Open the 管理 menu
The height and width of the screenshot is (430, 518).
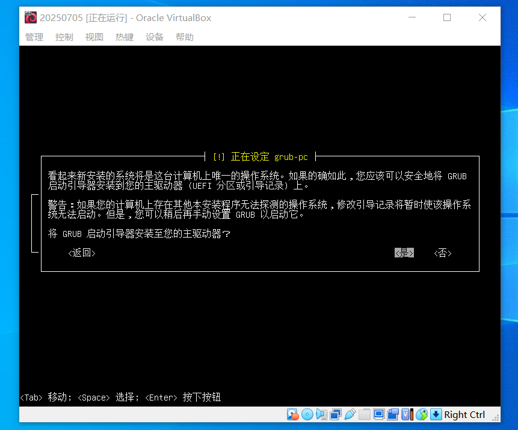(34, 37)
